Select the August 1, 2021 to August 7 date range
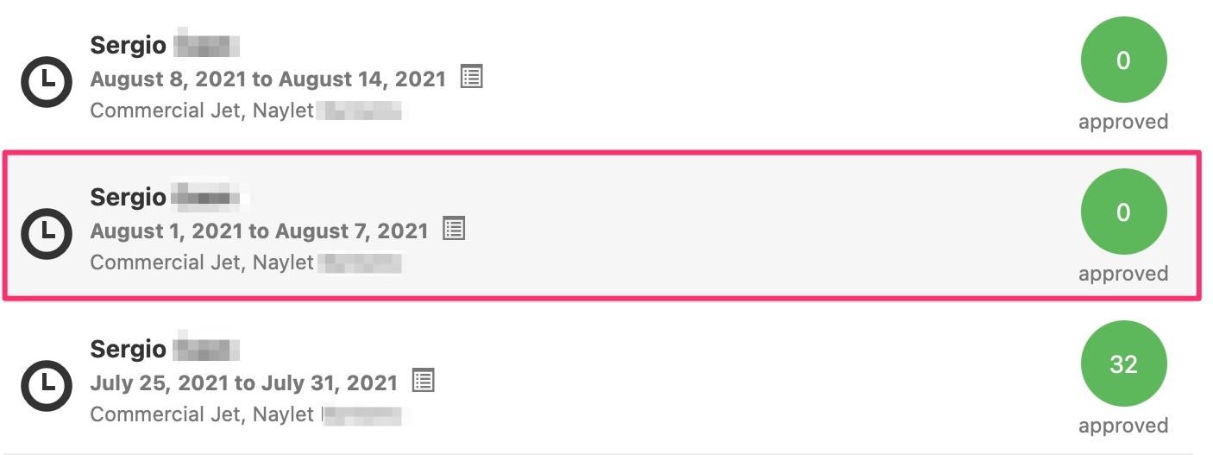Viewport: 1213px width, 455px height. (260, 231)
